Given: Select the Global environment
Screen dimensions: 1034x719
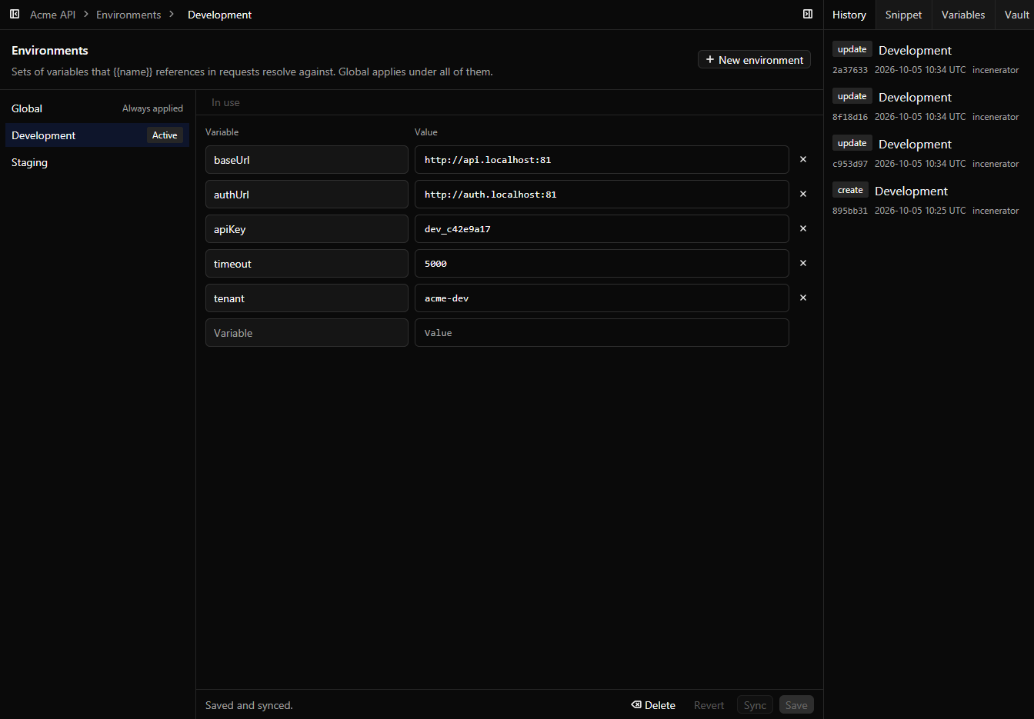Looking at the screenshot, I should [97, 108].
